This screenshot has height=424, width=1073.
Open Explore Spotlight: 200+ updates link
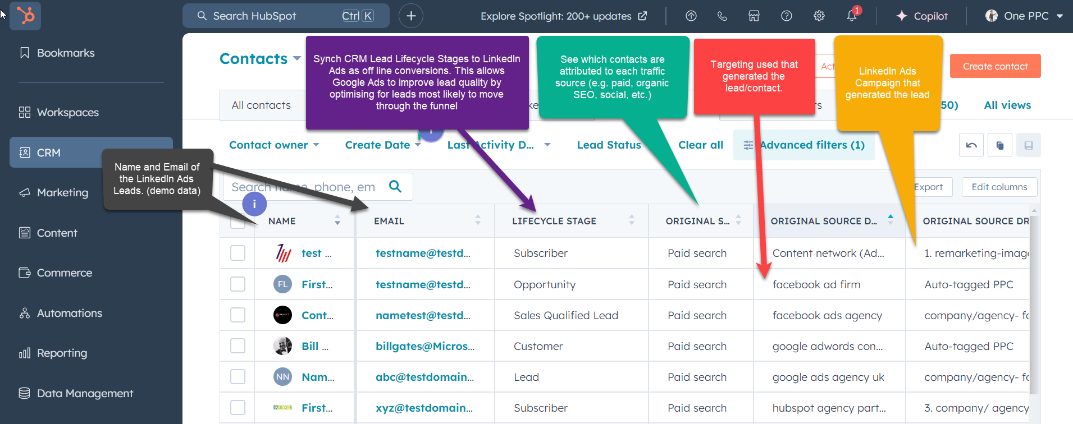(564, 16)
